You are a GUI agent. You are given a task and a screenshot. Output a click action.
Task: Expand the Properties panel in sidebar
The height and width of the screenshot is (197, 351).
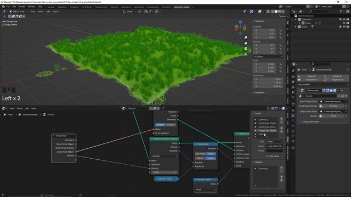pyautogui.click(x=259, y=92)
